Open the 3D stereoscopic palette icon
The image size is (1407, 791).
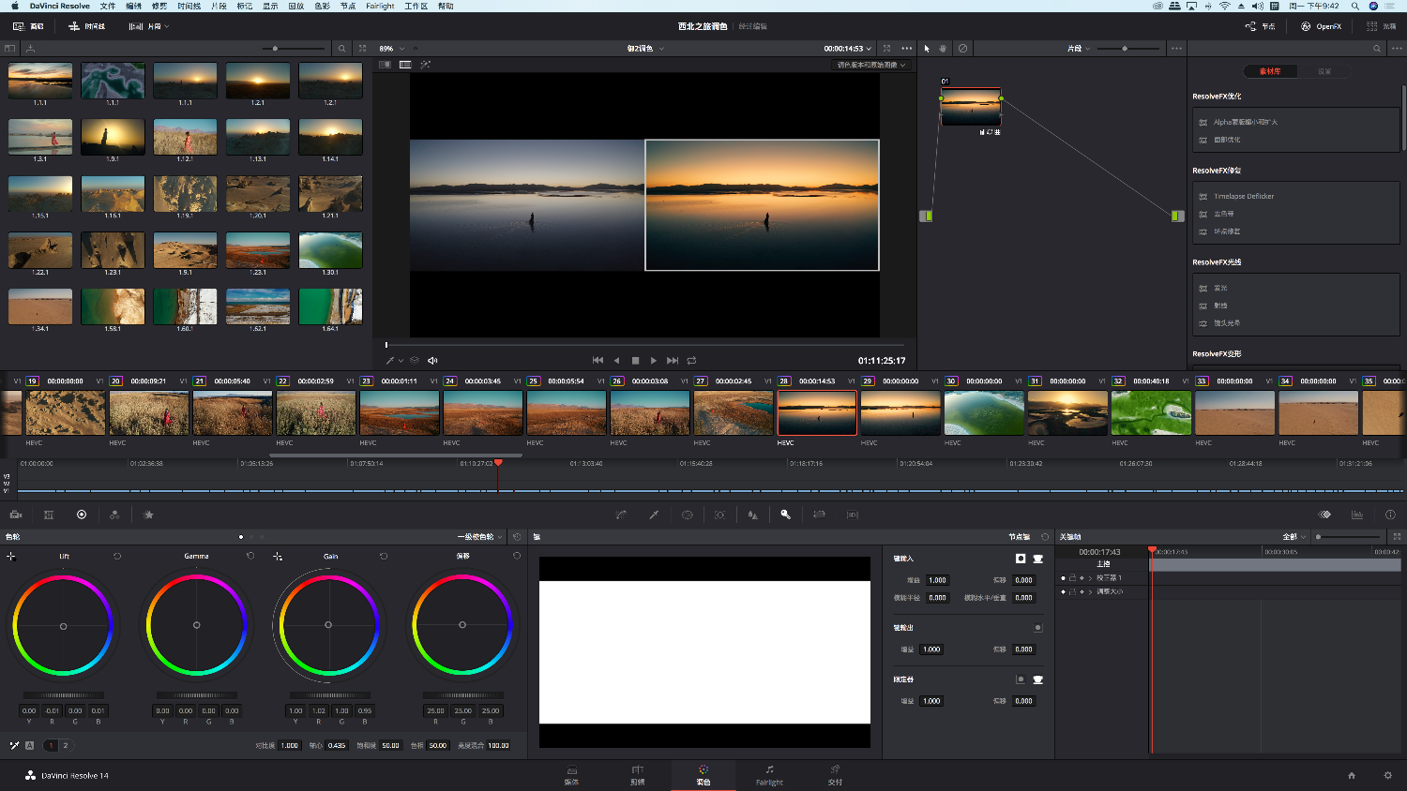click(x=852, y=515)
